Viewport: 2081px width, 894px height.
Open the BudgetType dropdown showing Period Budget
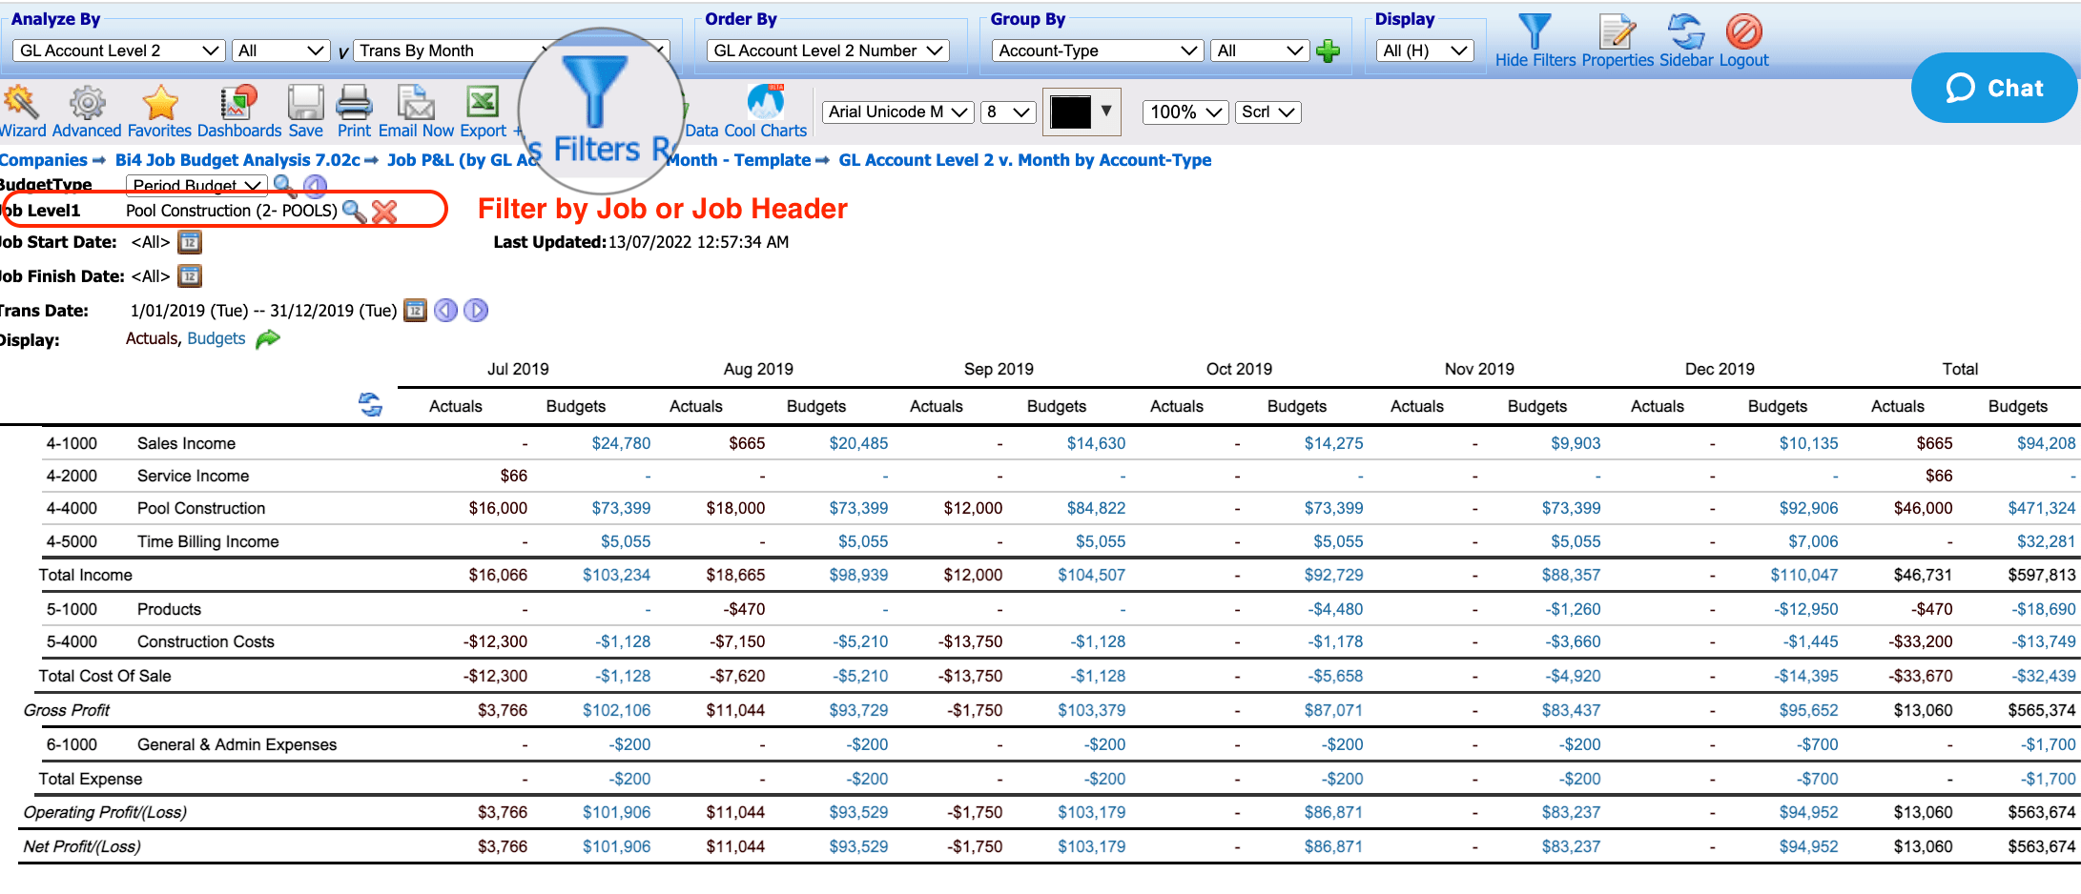[x=196, y=185]
